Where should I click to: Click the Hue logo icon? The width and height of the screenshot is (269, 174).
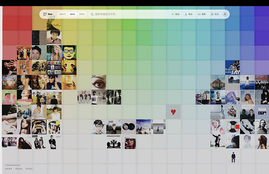(x=45, y=14)
